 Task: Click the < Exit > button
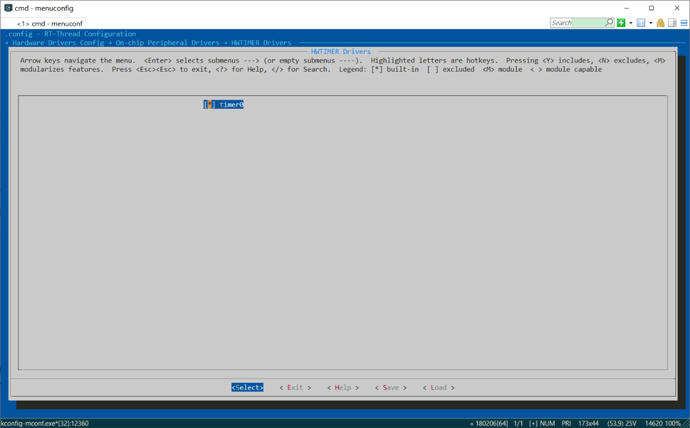pos(295,388)
